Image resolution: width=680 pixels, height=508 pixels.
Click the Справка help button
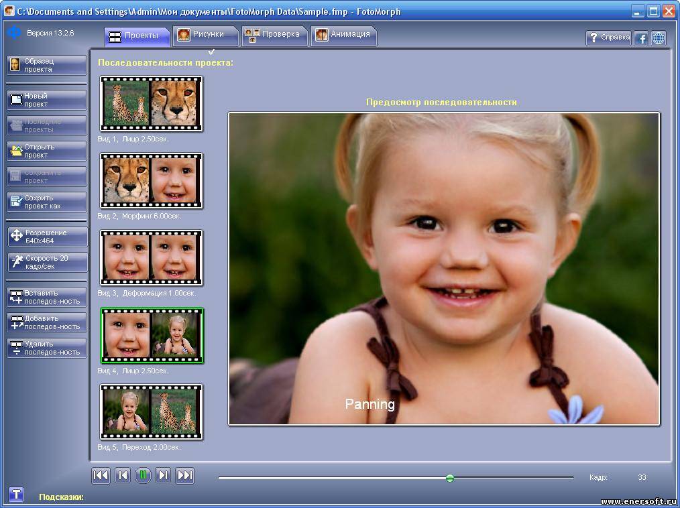[608, 38]
